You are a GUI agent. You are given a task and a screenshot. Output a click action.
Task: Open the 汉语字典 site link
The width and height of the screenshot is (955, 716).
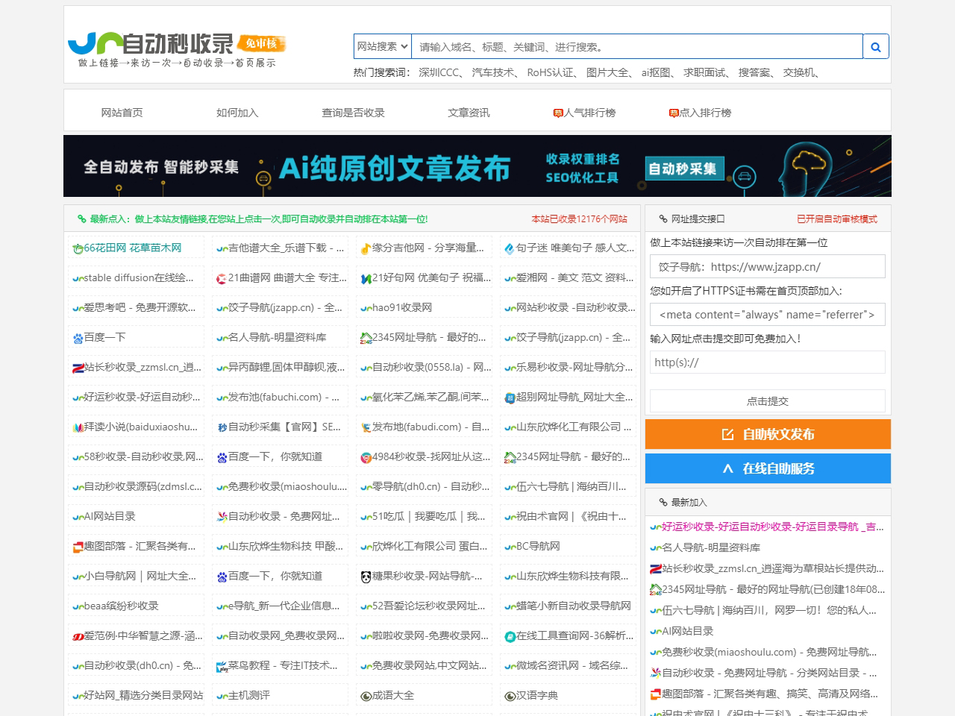tap(536, 695)
